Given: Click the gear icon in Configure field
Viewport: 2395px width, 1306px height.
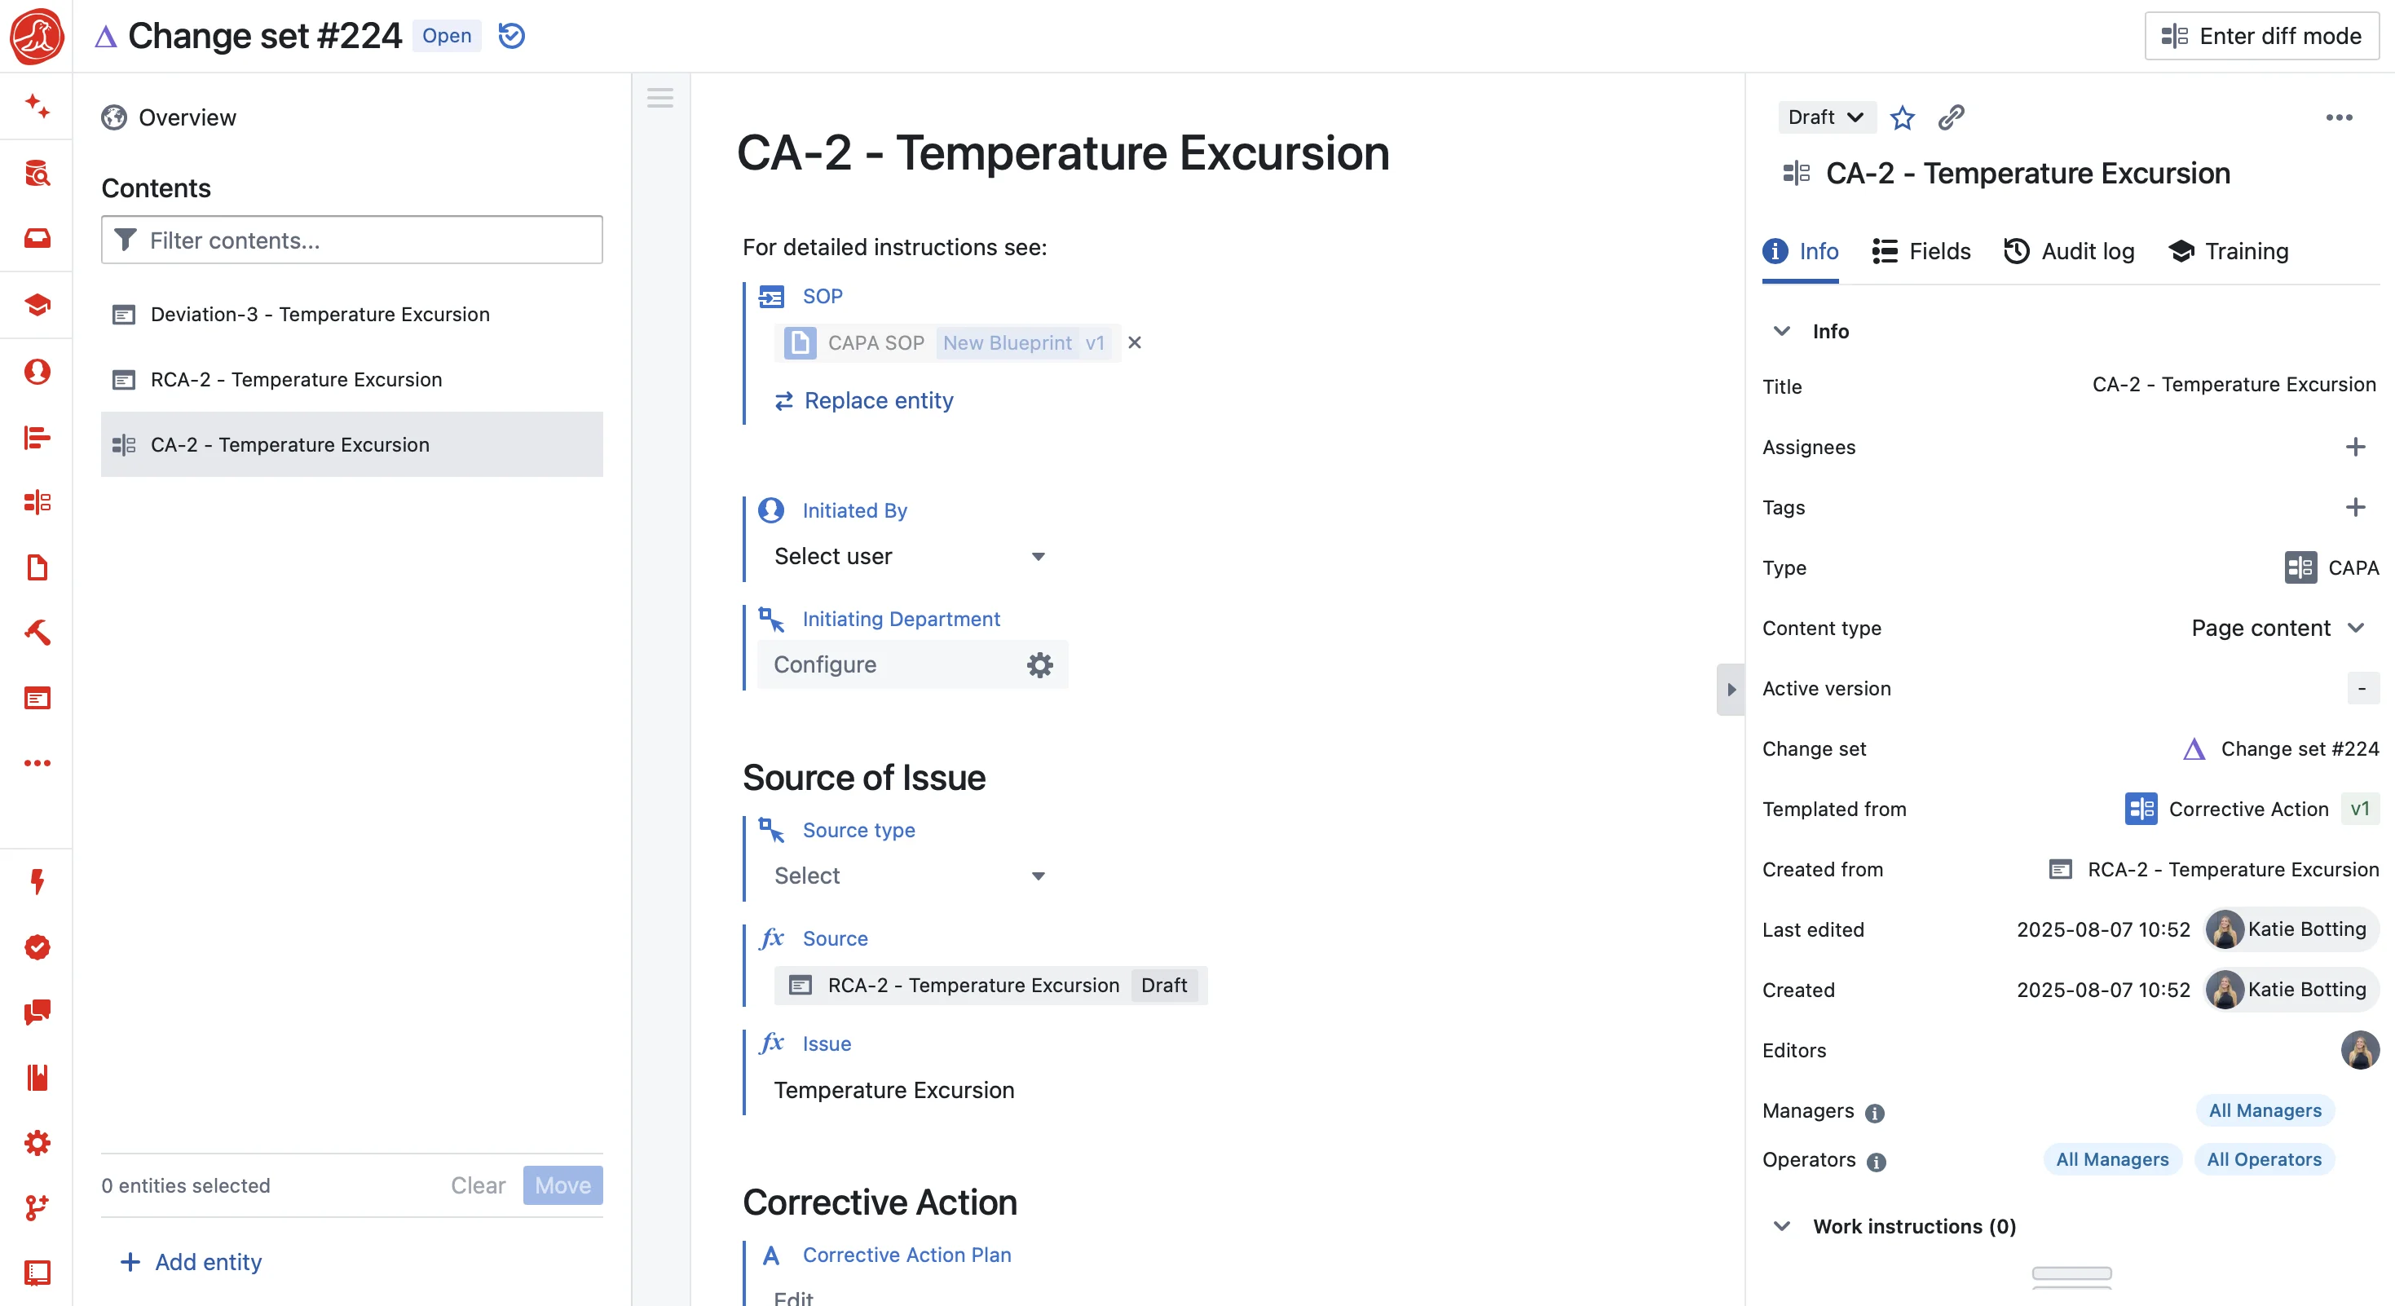Looking at the screenshot, I should 1039,665.
